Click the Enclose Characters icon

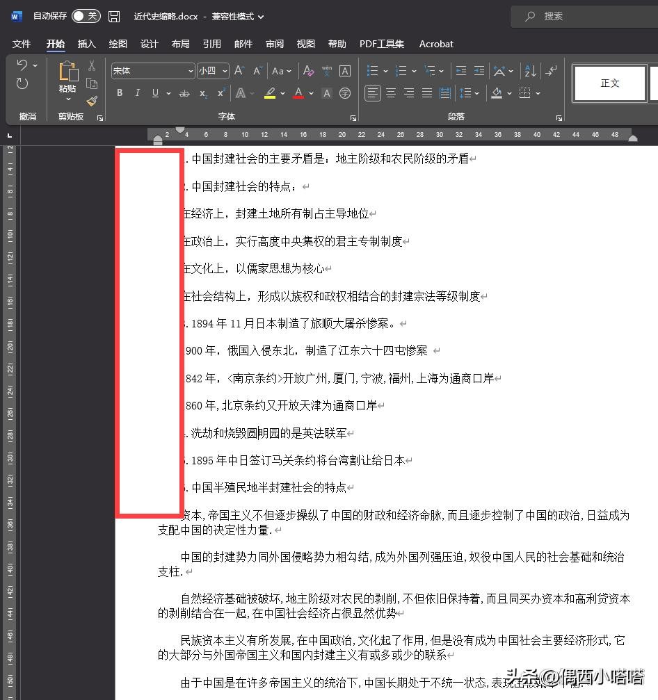pyautogui.click(x=345, y=93)
